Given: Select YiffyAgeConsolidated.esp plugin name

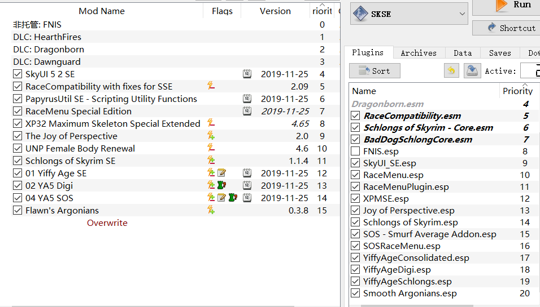Looking at the screenshot, I should click(416, 257).
